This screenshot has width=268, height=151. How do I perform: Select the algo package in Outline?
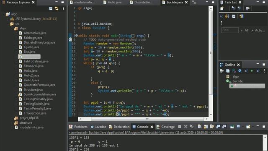235,76
